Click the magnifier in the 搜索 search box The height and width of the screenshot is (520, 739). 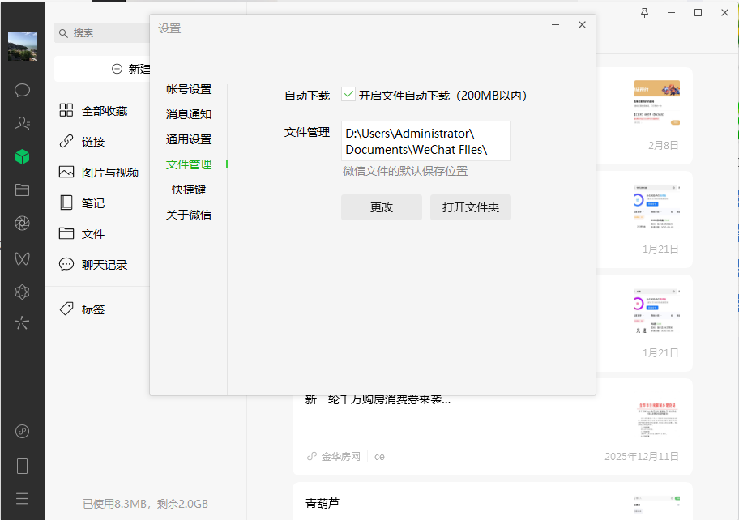pos(62,33)
